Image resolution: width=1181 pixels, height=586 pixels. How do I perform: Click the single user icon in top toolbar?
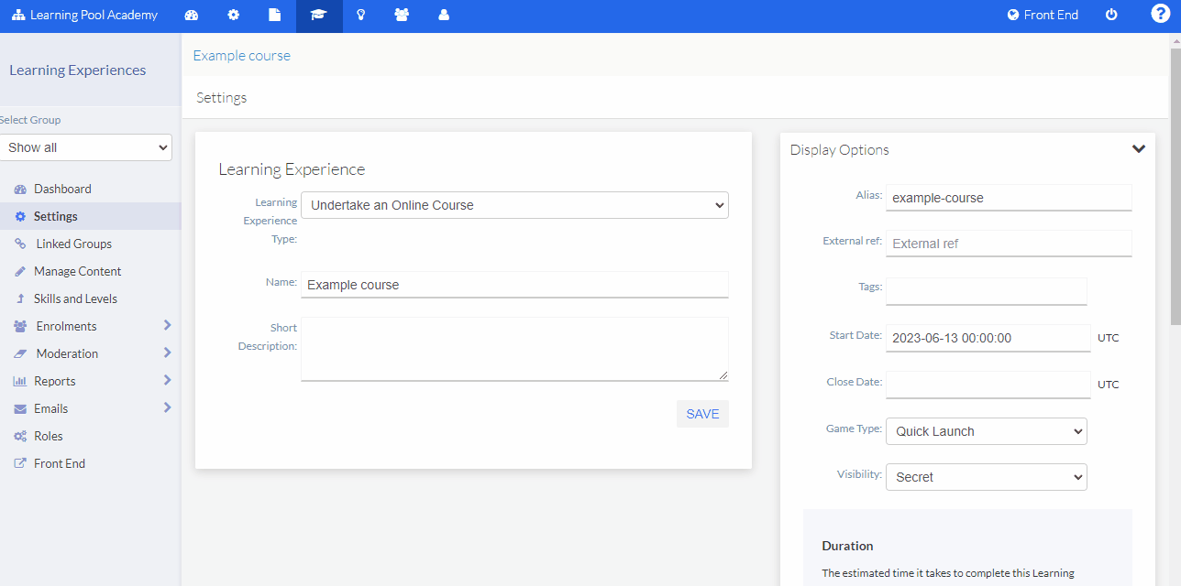445,16
